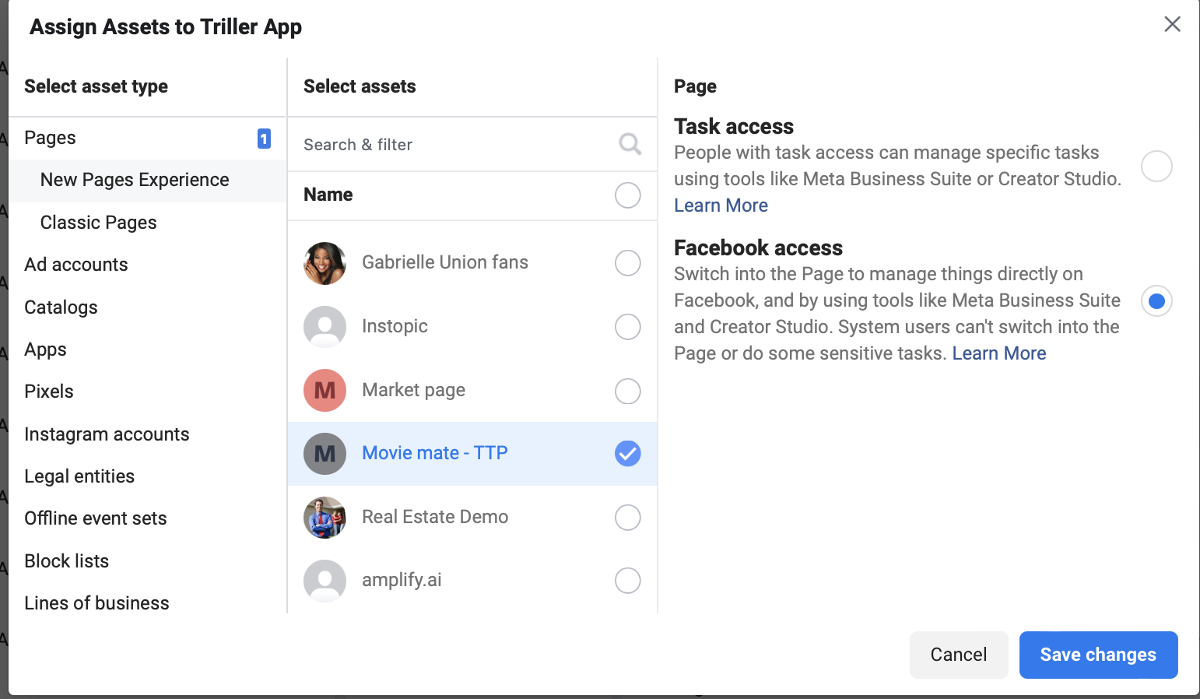1200x699 pixels.
Task: Select the Facebook access radio button
Action: 1156,300
